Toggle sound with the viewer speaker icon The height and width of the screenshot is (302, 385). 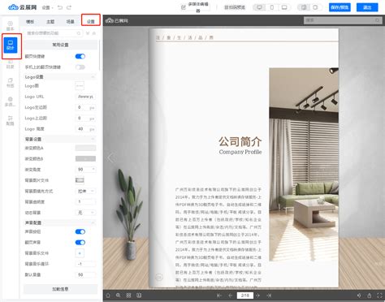point(359,296)
